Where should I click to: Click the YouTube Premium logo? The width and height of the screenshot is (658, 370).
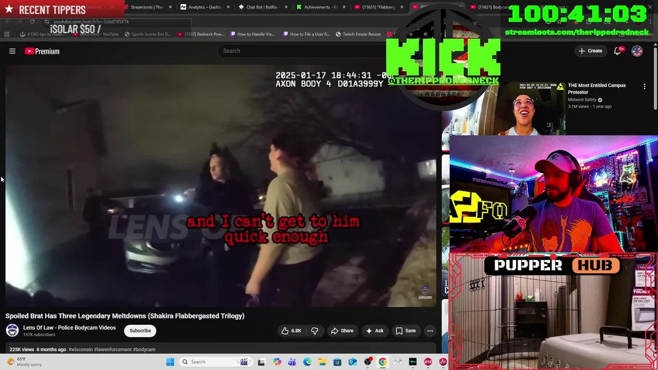42,51
